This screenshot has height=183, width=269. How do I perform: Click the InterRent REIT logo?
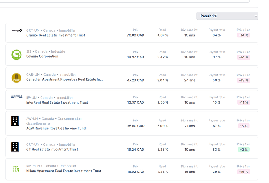16,97
